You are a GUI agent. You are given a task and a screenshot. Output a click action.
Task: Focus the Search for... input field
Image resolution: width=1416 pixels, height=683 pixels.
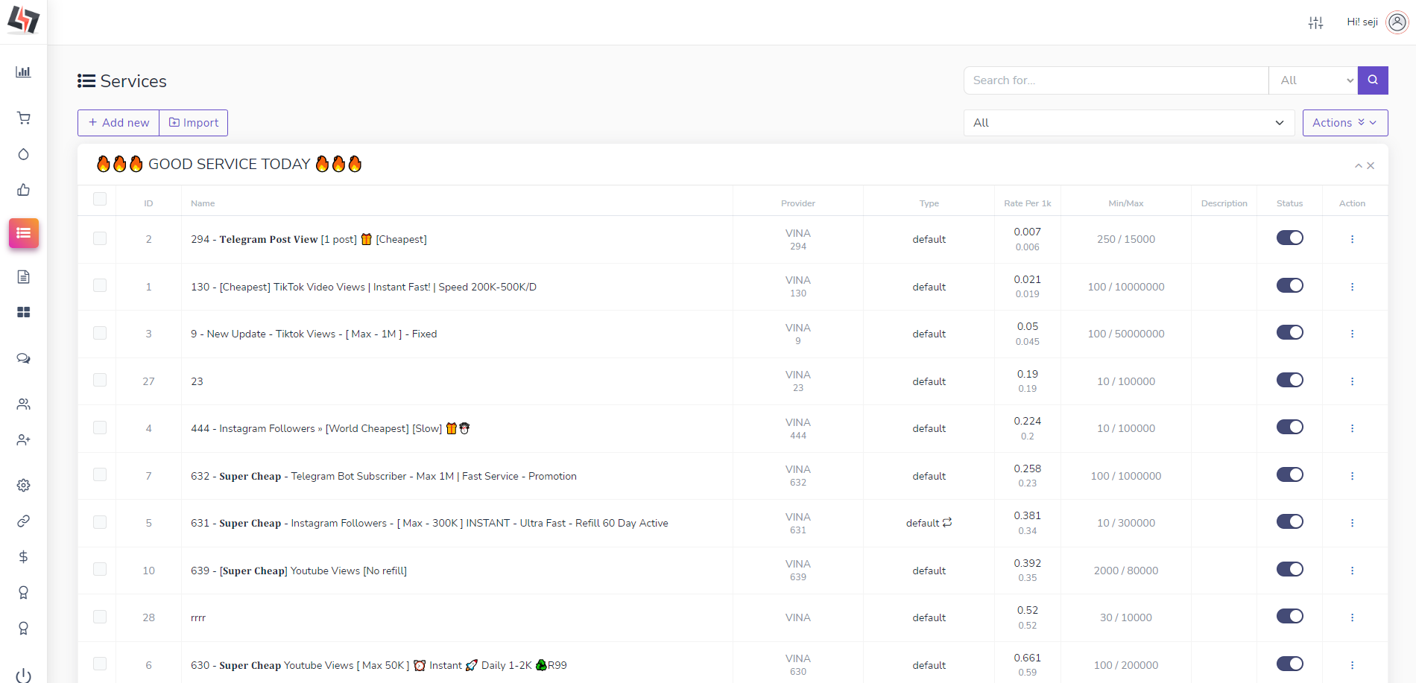tap(1116, 80)
